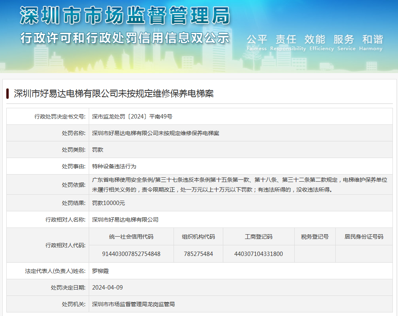Click the 处罚名称 row label
This screenshot has height=316, width=398.
pyautogui.click(x=74, y=133)
